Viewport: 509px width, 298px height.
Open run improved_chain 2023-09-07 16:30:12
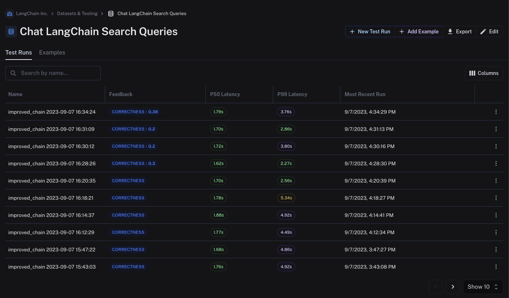(51, 146)
